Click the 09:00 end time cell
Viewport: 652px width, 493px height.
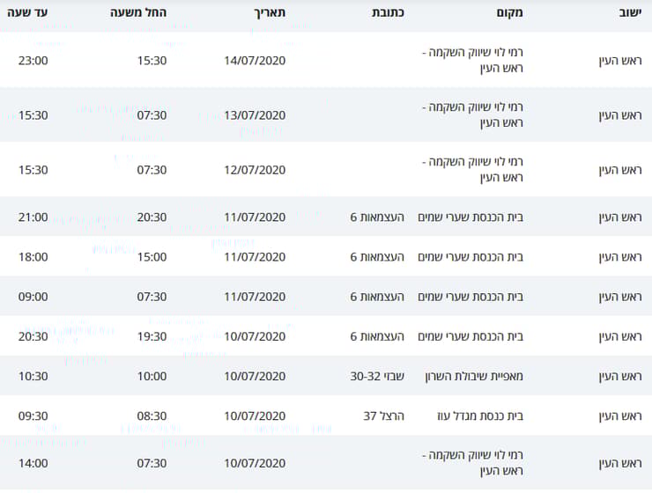pyautogui.click(x=33, y=297)
